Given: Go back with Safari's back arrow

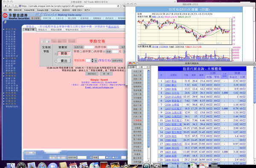Looking at the screenshot, I should (x=6, y=6).
